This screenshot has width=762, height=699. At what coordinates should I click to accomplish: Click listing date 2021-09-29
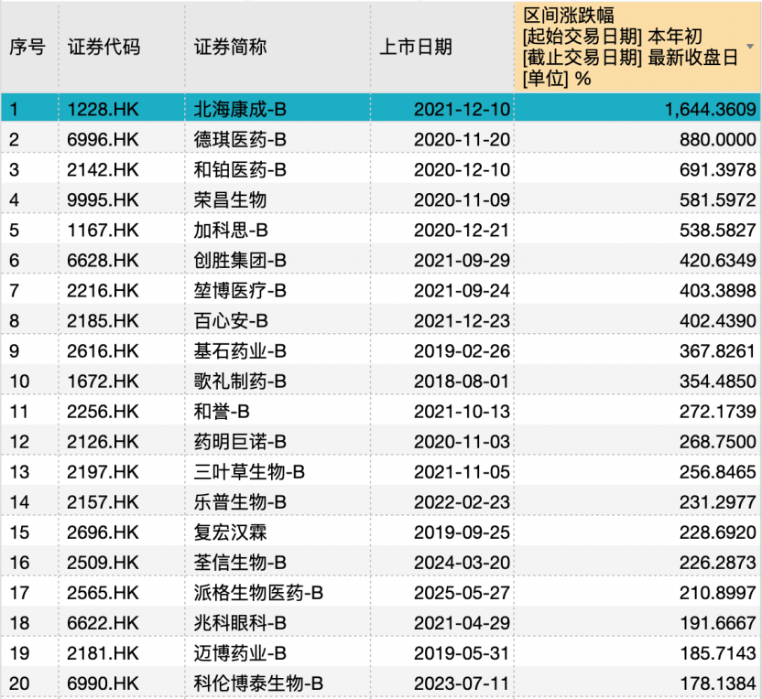[x=462, y=260]
